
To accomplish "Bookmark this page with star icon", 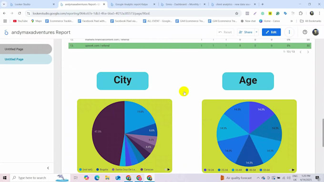I will point(237,13).
